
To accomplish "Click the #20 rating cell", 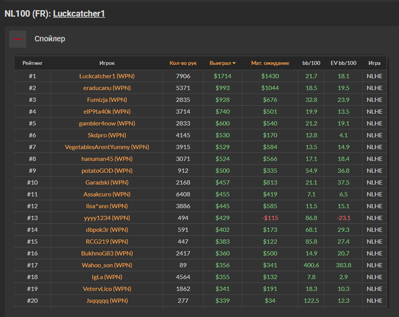I will coord(32,300).
